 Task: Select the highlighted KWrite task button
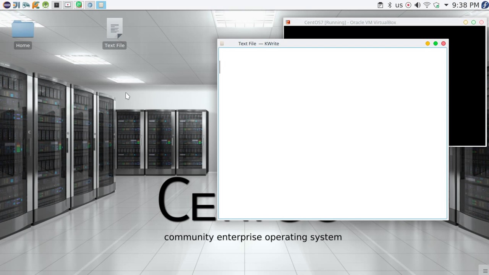click(101, 5)
